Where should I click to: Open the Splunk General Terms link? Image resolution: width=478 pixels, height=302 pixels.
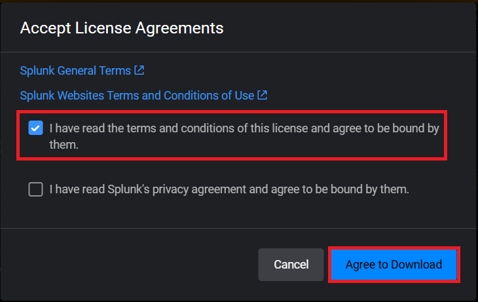pos(75,70)
